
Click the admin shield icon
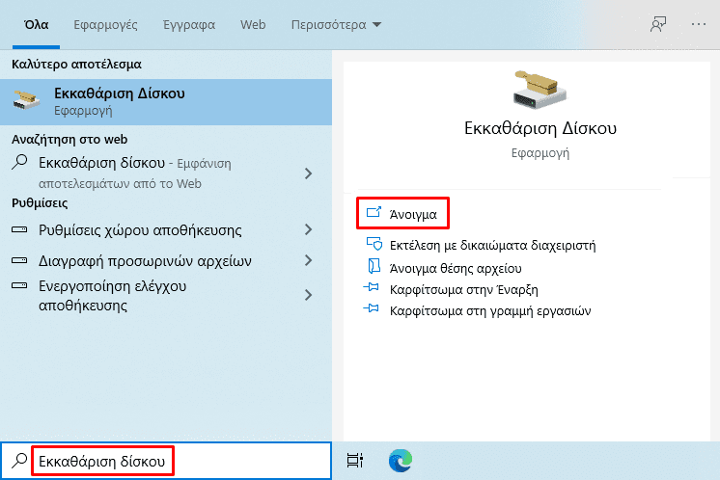(374, 244)
